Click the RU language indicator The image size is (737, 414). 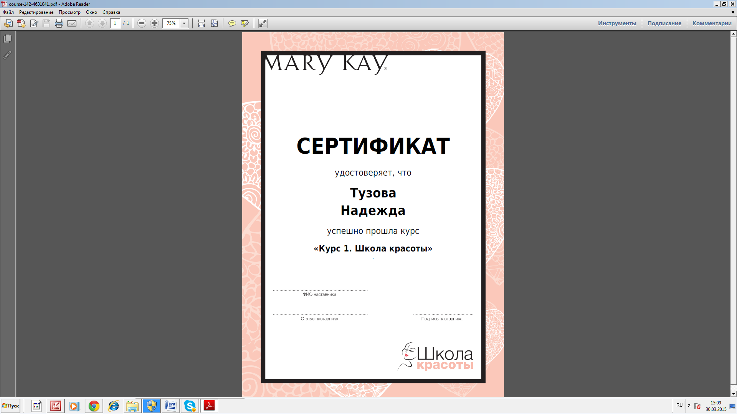(679, 405)
